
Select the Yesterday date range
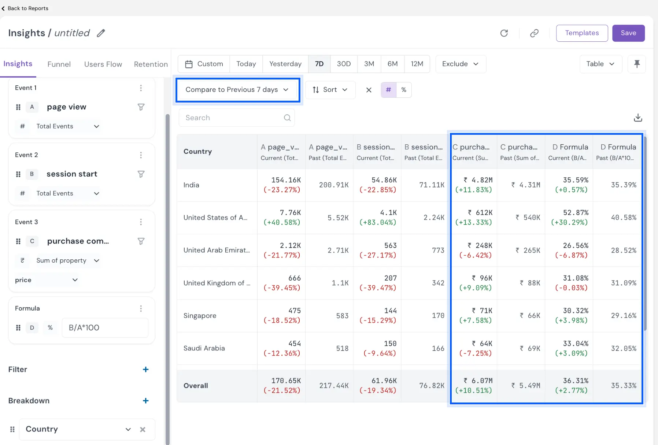point(285,64)
